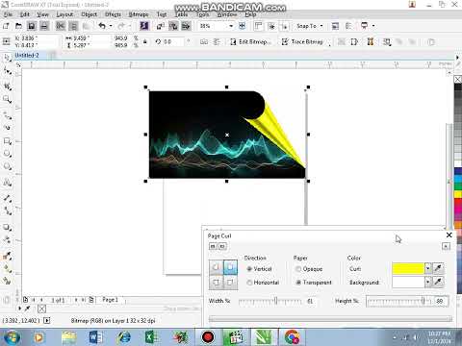This screenshot has height=346, width=462.
Task: Select the Zoom tool in toolbox
Action: point(7,100)
